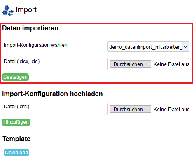Screen dimensions: 194x160
Task: Select the demo_datenimport_mitarbeiter configuration combo box
Action: pos(148,47)
